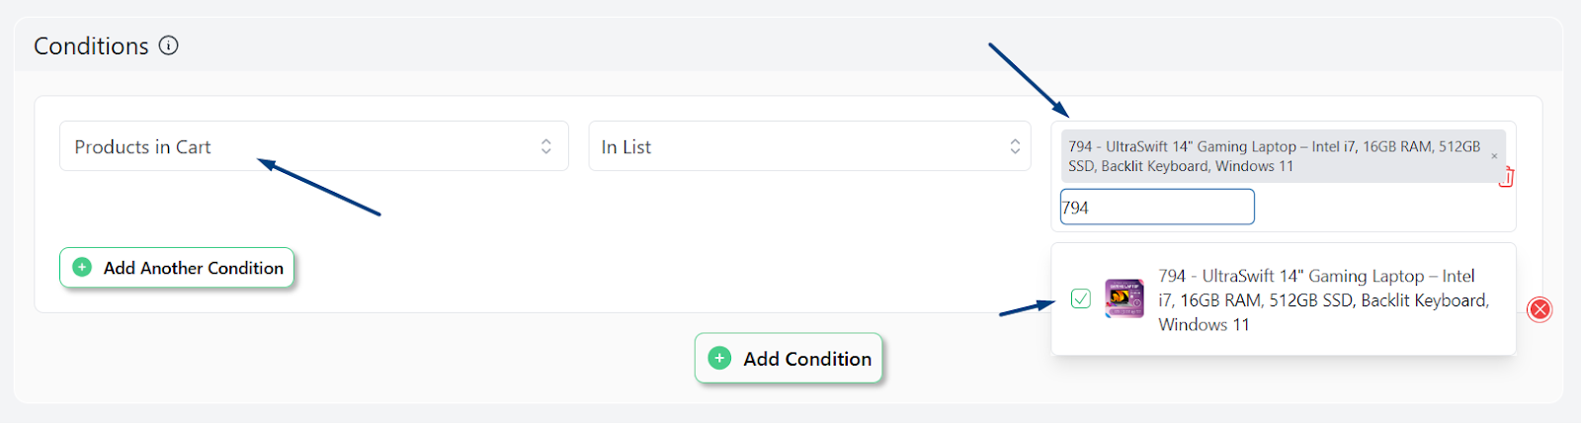Select the UltraSwift laptop product thumbnail
Viewport: 1581px width, 423px height.
tap(1124, 298)
